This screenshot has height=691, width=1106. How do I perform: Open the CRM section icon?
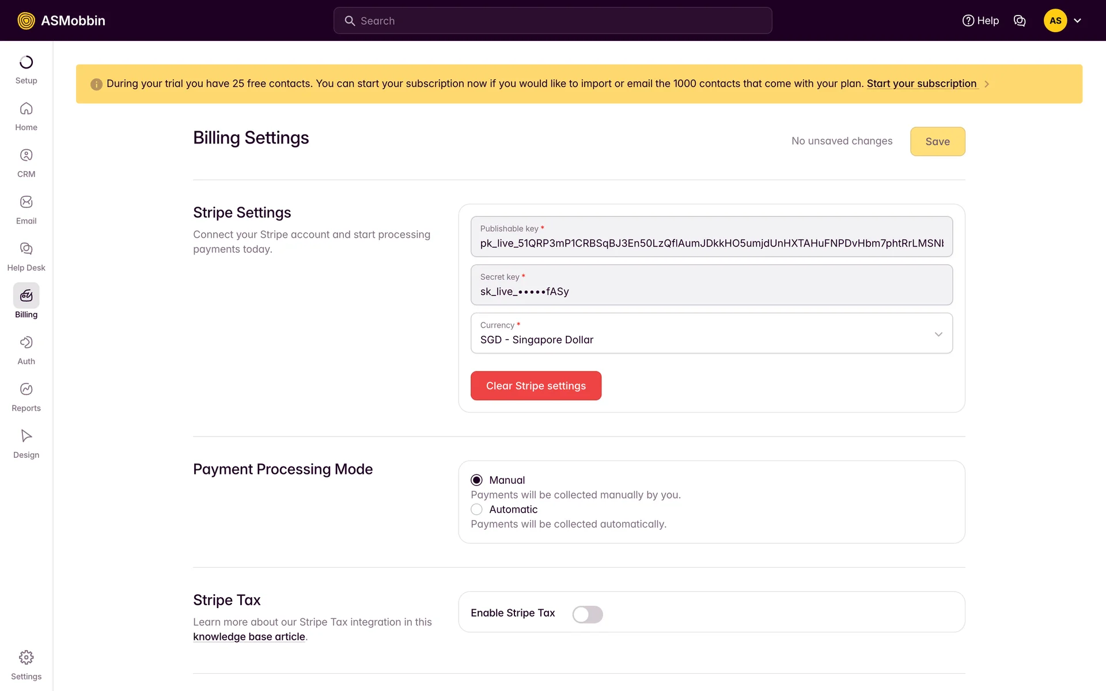pyautogui.click(x=26, y=155)
